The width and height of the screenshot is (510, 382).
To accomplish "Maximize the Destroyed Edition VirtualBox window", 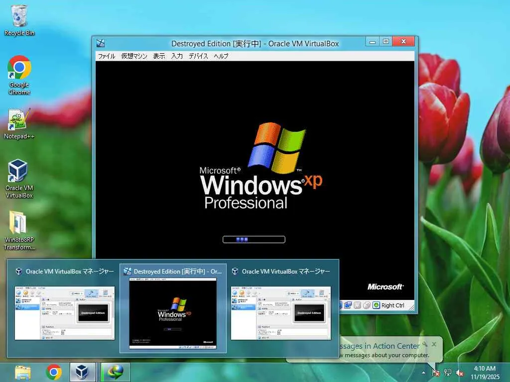I will (x=386, y=42).
